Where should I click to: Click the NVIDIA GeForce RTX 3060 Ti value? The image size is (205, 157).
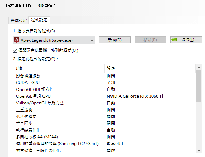coord(135,96)
